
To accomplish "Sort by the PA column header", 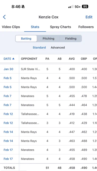I will [x=47, y=59].
